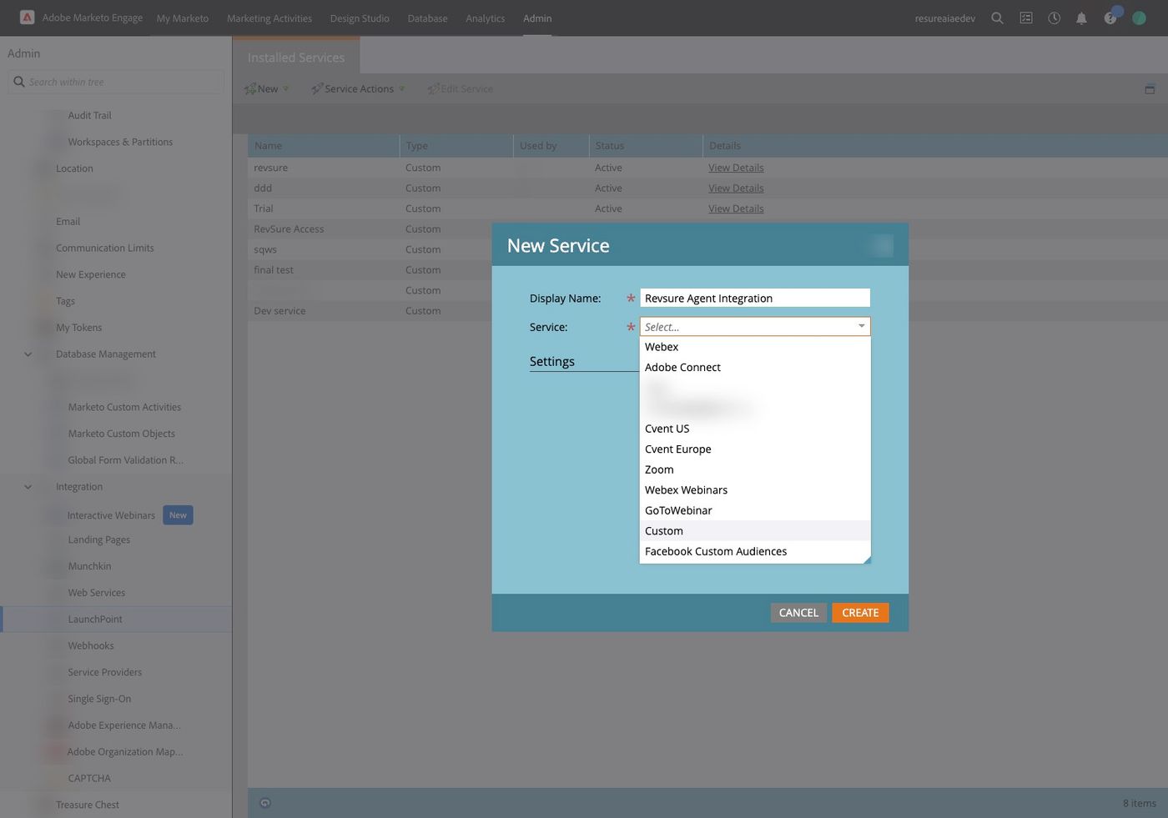The image size is (1168, 818).
Task: Open New Experience in the Admin tree
Action: coord(90,274)
